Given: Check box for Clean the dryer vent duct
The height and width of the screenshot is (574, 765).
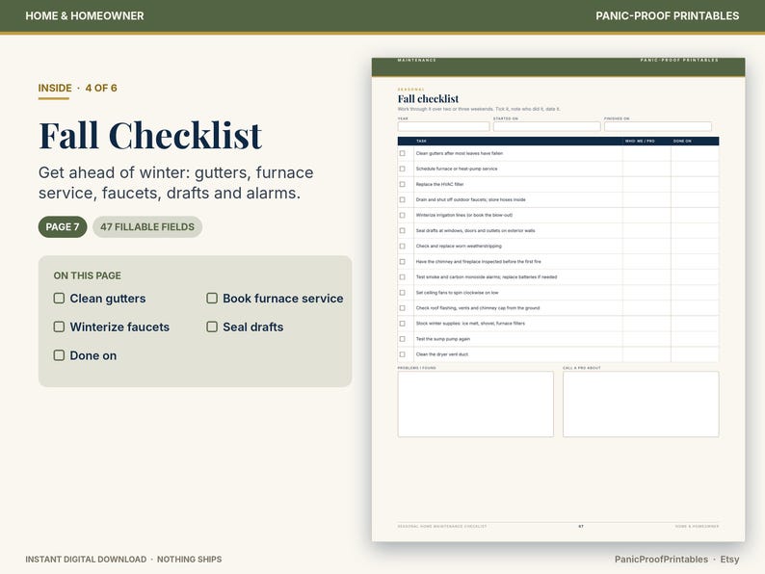Looking at the screenshot, I should point(403,354).
